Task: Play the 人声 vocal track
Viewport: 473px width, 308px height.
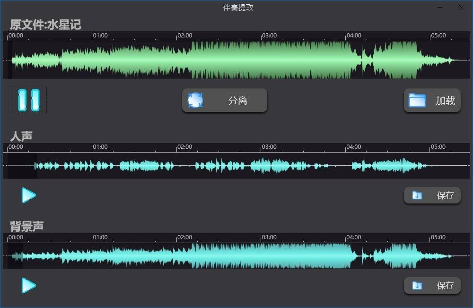Action: [x=28, y=195]
